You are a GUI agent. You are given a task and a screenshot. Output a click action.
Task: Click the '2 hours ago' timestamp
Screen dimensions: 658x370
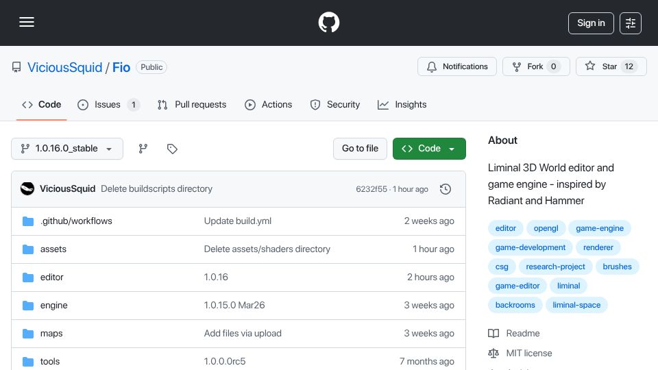click(430, 277)
